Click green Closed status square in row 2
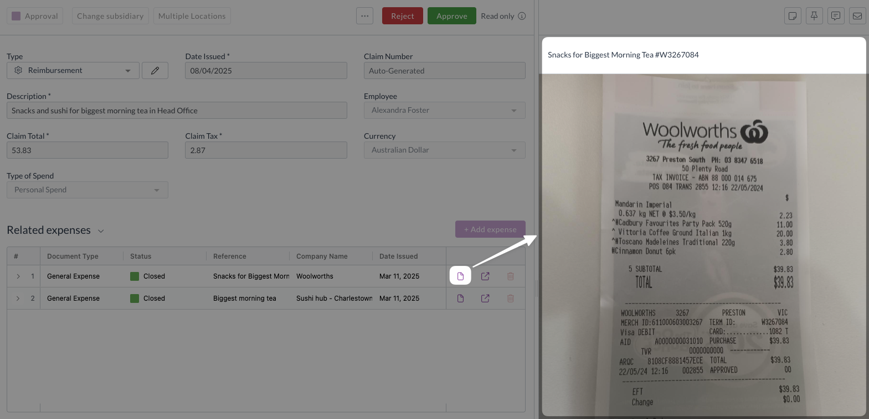Screen dimensions: 869x419 pyautogui.click(x=135, y=298)
